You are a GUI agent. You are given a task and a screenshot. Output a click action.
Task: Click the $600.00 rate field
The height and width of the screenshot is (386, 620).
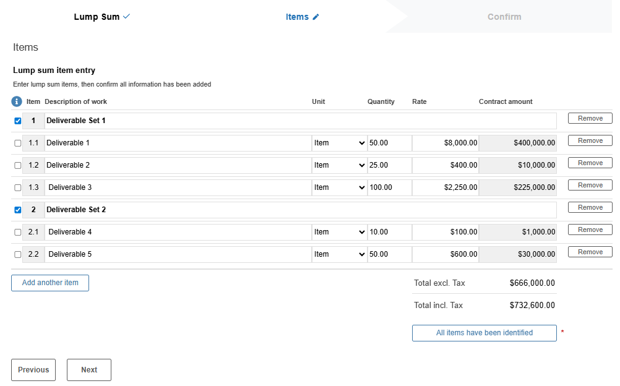pyautogui.click(x=446, y=254)
